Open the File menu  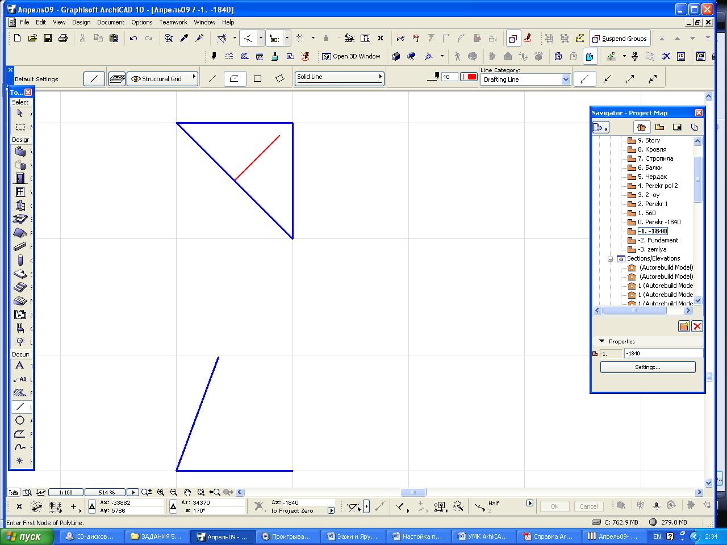click(24, 22)
